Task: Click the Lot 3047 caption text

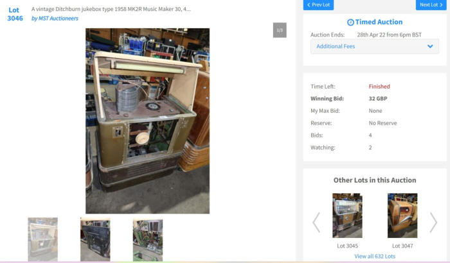Action: pos(402,246)
